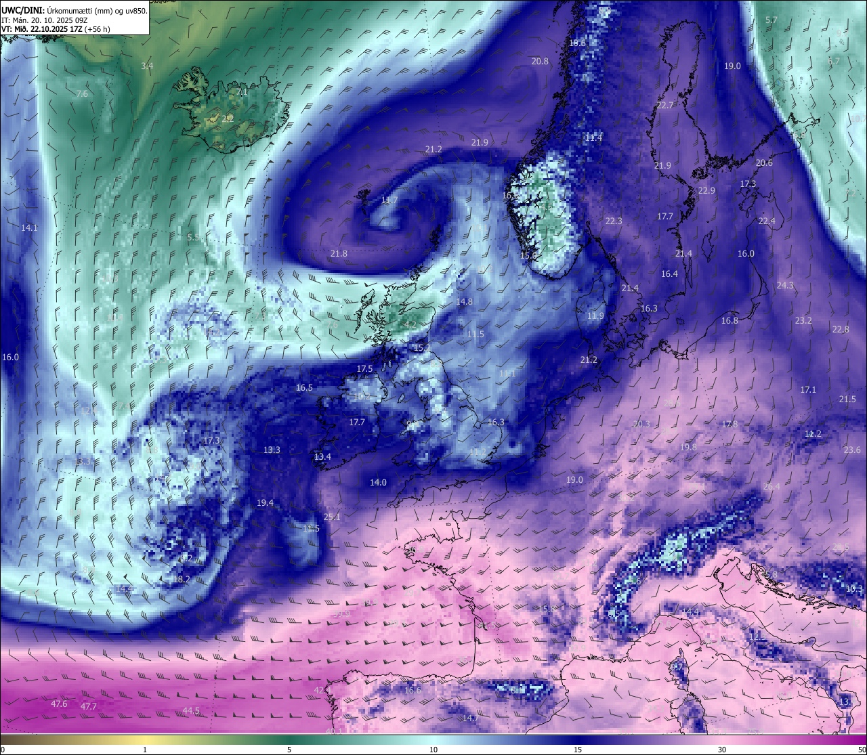Screen dimensions: 867x755
Task: Select the 18.2 value label
Action: pos(182,580)
